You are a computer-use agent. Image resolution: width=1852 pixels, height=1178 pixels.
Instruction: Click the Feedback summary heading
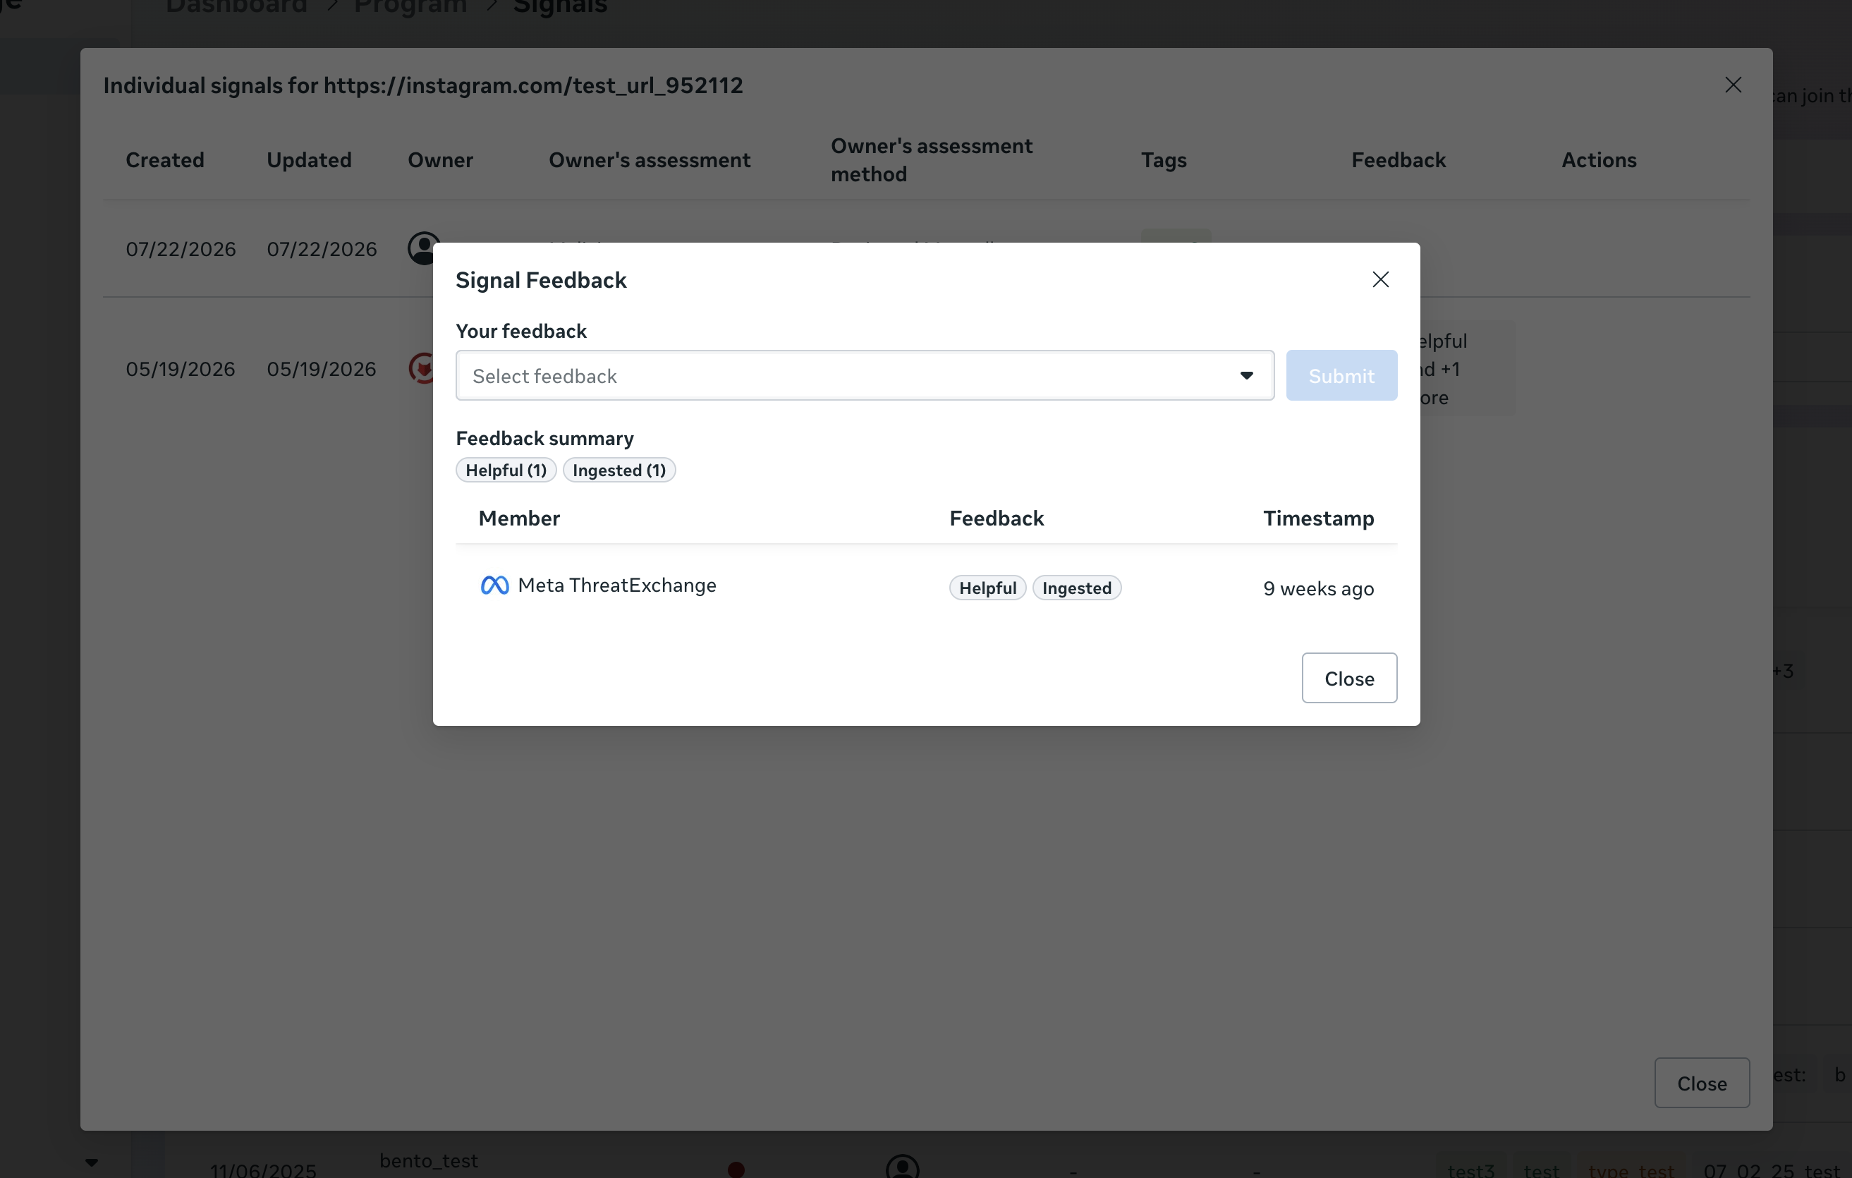click(544, 439)
